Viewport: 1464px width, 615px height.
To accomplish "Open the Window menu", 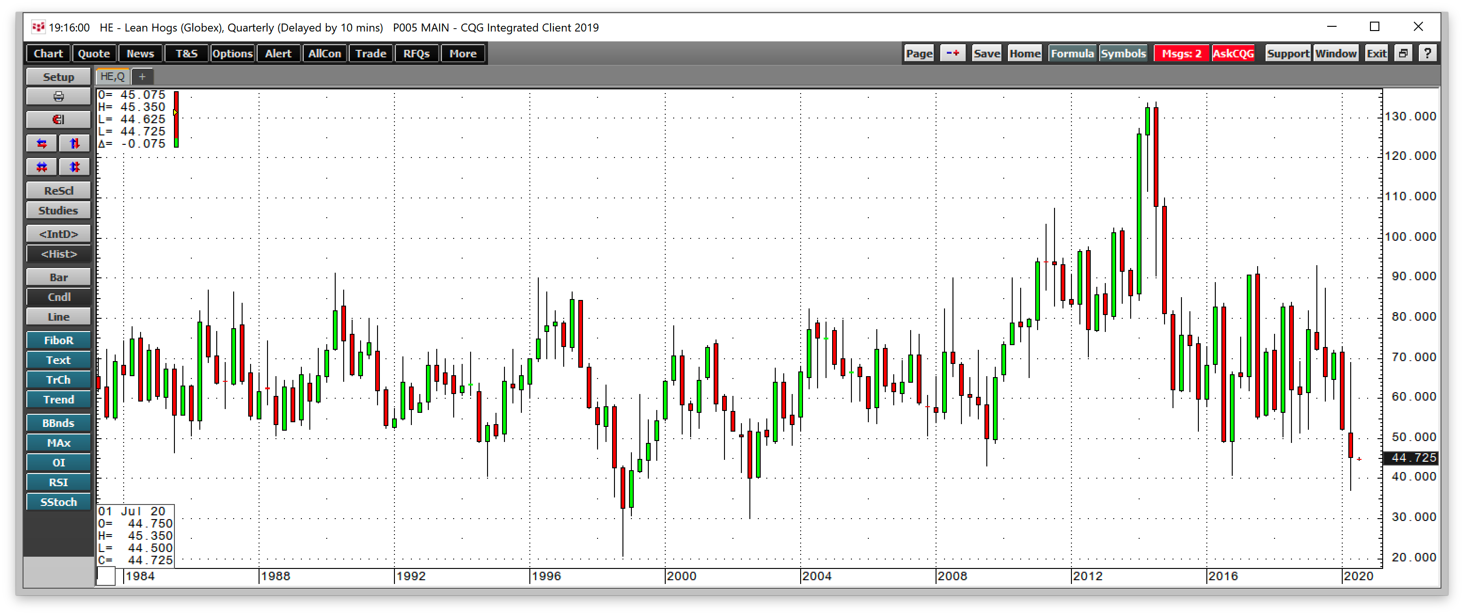I will (x=1336, y=54).
